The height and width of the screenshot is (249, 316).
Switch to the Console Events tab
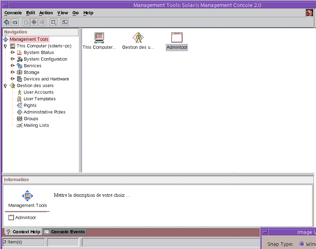point(65,232)
